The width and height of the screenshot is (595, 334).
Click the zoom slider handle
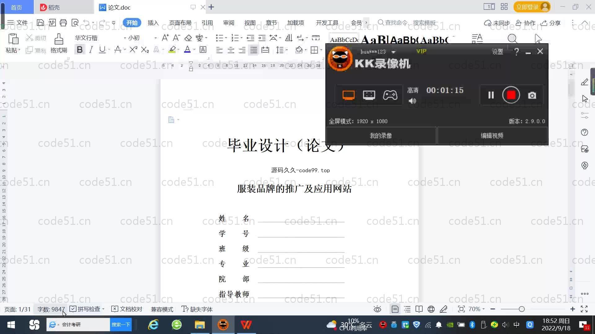[522, 309]
